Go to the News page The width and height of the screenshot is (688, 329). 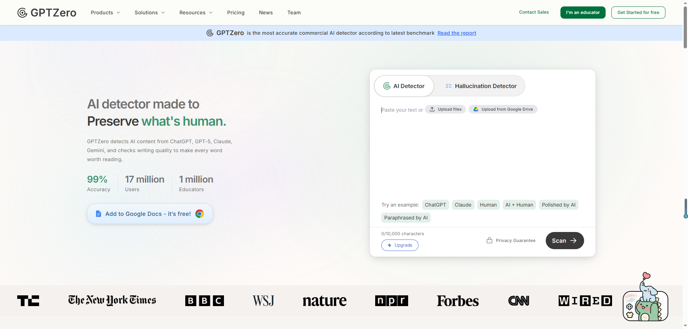[266, 13]
